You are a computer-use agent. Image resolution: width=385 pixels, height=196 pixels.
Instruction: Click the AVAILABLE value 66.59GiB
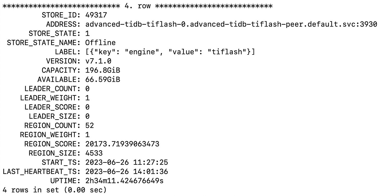(x=103, y=79)
